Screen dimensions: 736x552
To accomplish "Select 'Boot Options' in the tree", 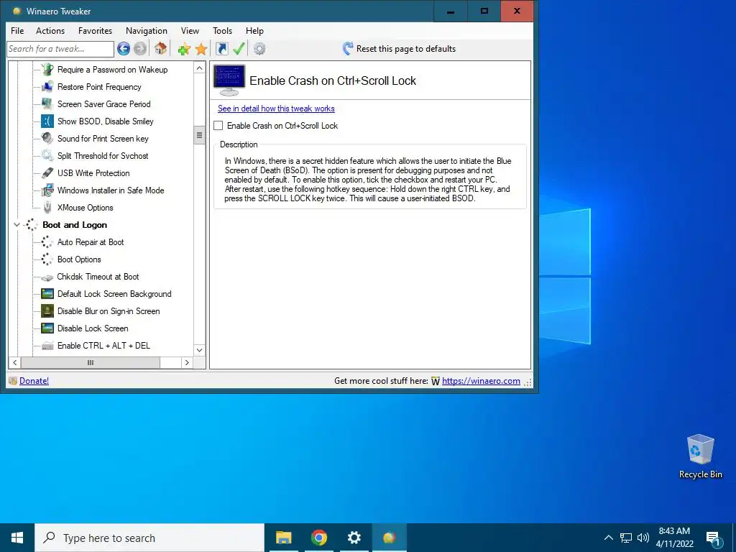I will (x=79, y=259).
